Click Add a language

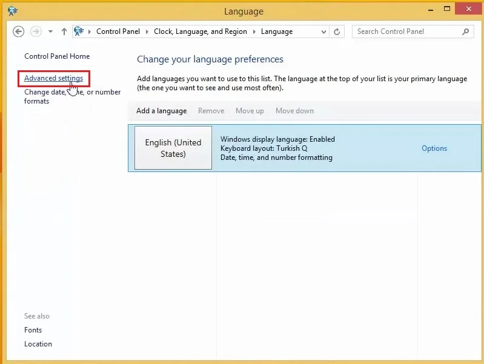click(x=162, y=110)
